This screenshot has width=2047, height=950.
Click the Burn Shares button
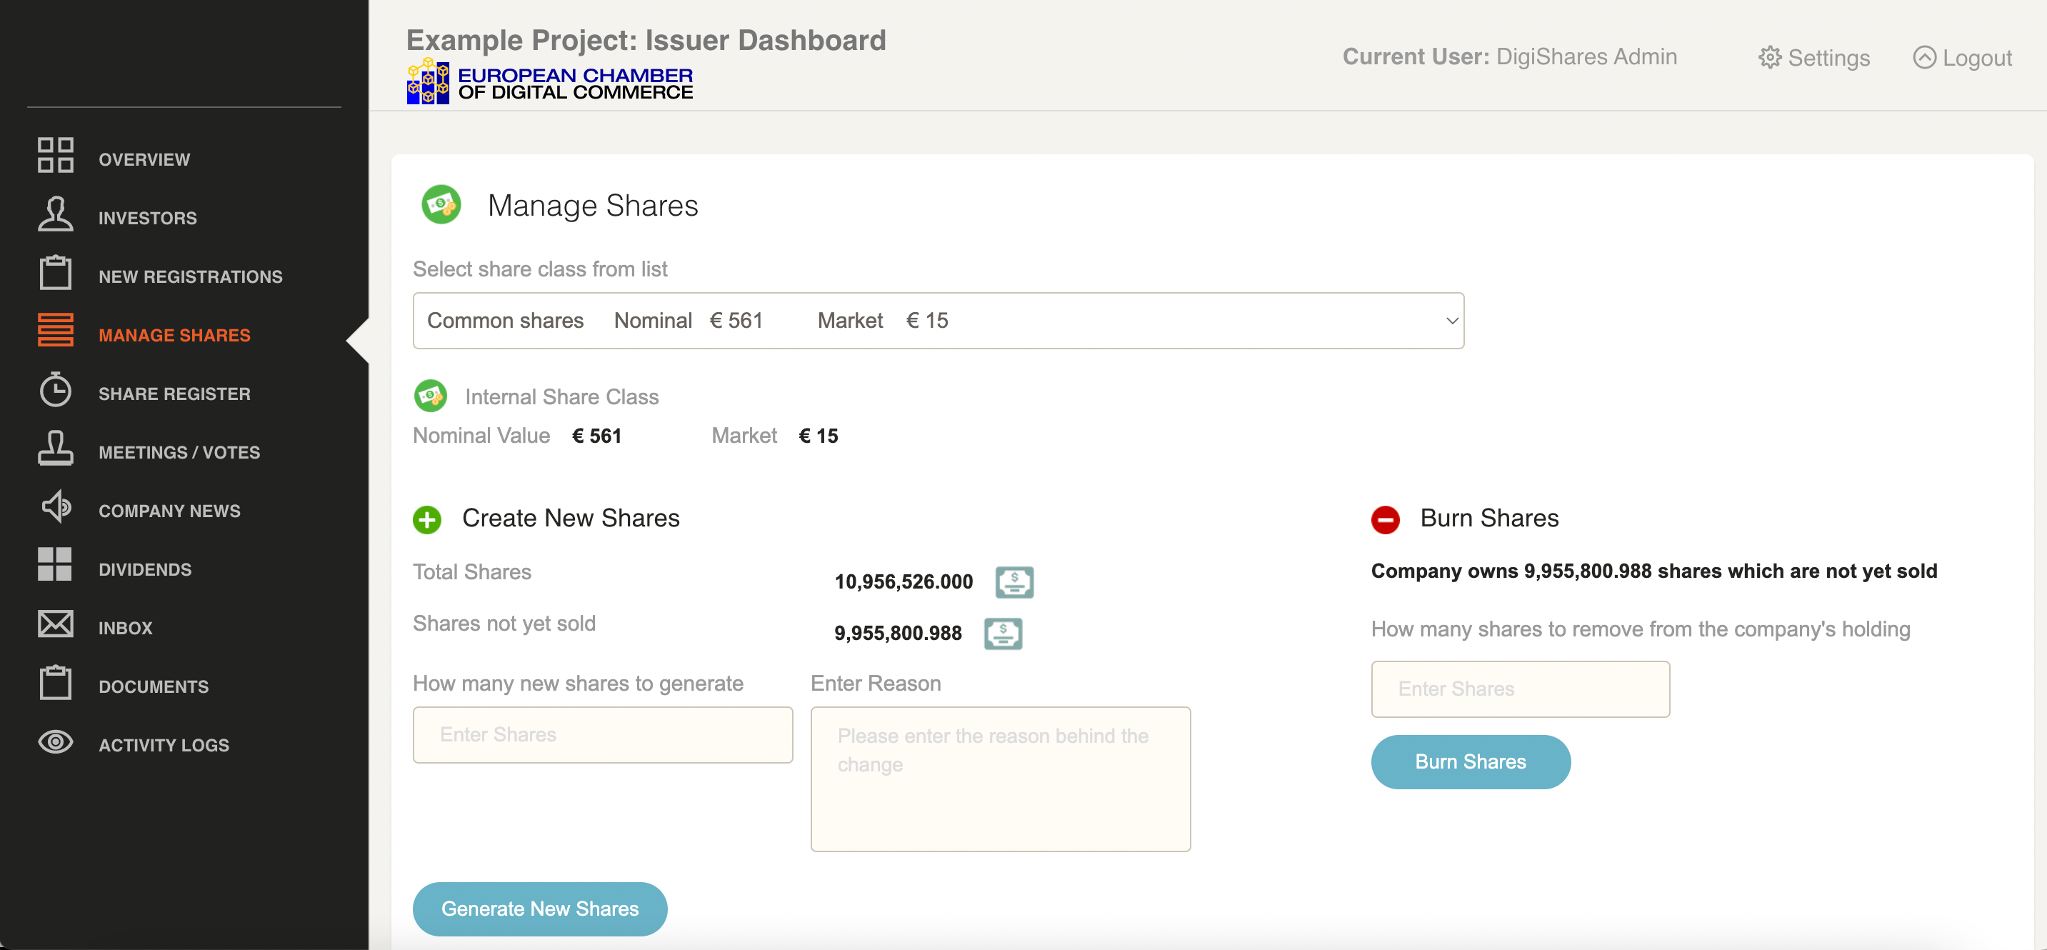coord(1470,761)
